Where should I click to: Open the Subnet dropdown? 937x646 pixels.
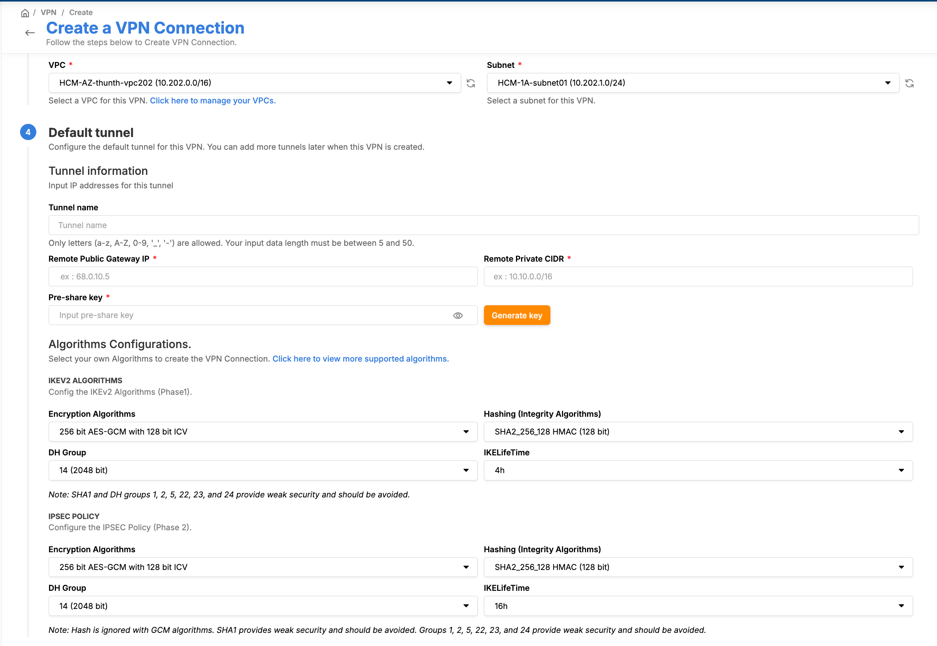[x=692, y=83]
